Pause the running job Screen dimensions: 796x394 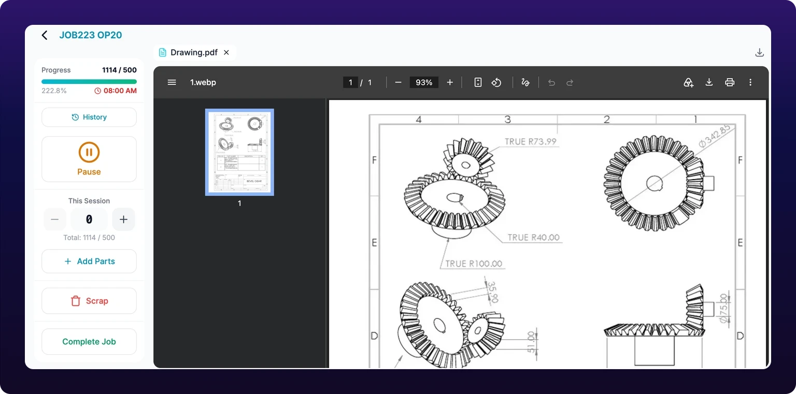pyautogui.click(x=89, y=159)
